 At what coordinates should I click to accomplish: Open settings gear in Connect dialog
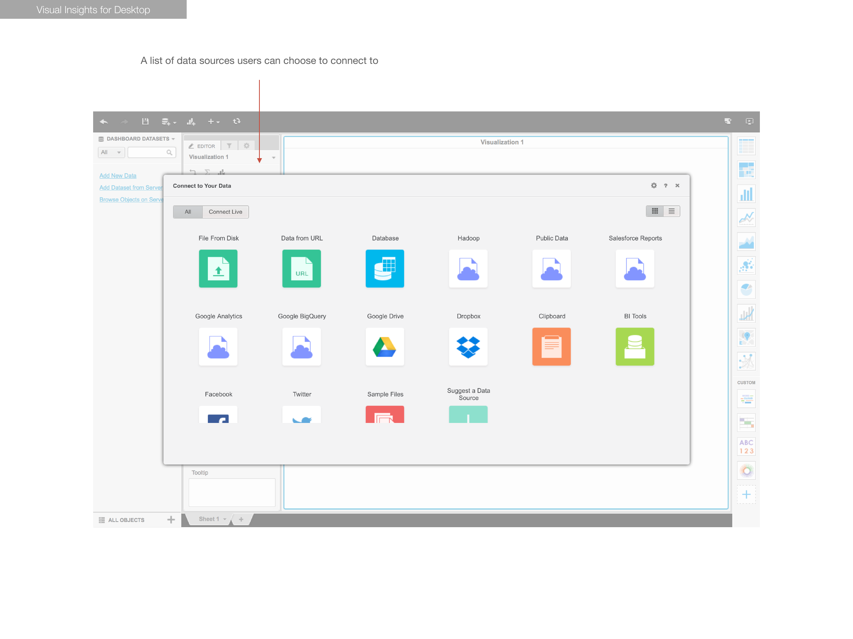coord(654,185)
